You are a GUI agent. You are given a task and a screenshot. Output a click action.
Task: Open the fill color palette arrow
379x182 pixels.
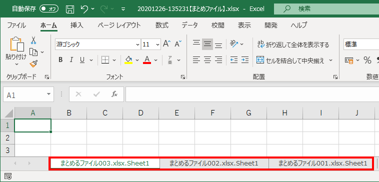[x=137, y=60]
